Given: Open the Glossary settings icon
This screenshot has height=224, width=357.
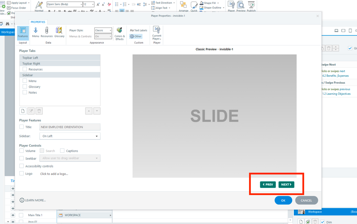Looking at the screenshot, I should point(59,32).
